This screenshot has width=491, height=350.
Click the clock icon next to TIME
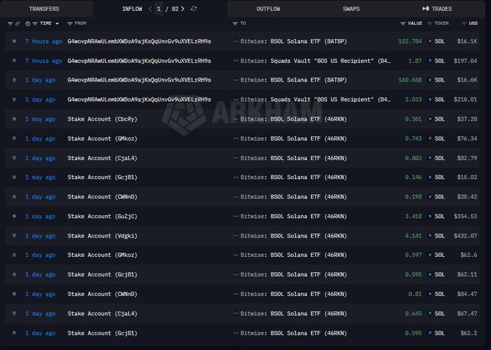pyautogui.click(x=27, y=24)
